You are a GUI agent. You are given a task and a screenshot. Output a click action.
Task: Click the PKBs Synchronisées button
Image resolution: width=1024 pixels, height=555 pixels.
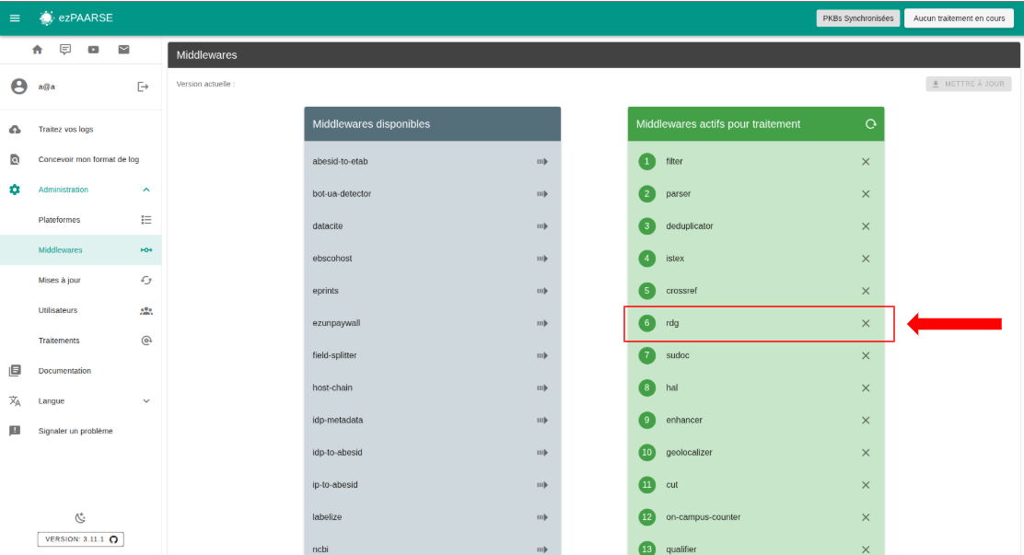pos(856,18)
